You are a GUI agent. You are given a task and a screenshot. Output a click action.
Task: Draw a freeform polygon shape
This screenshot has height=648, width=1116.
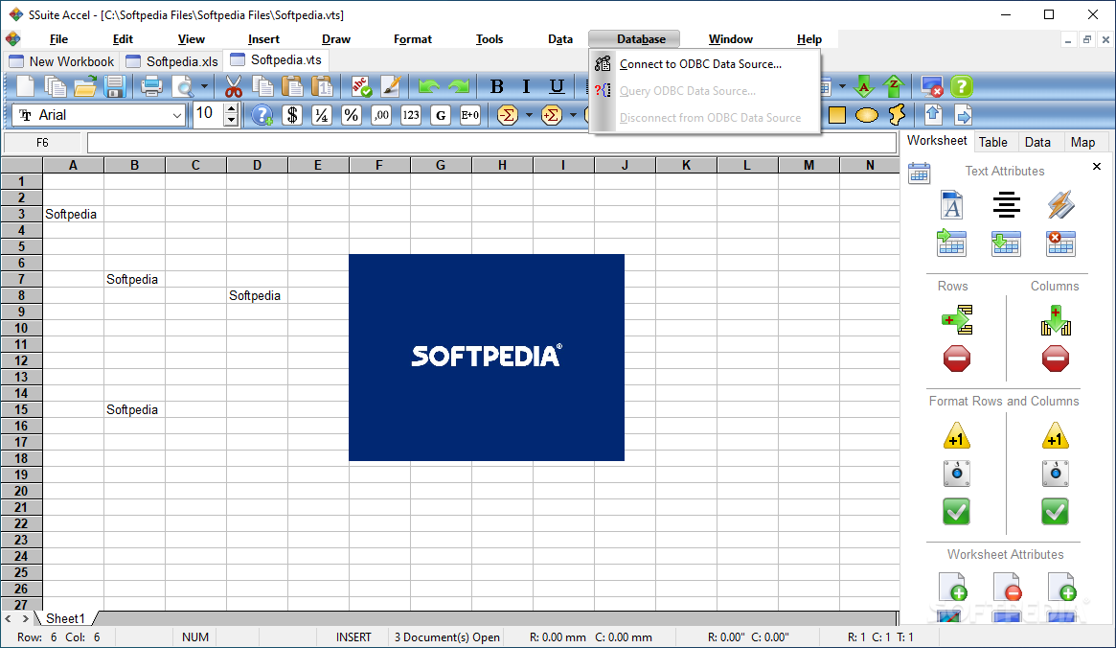tap(897, 115)
